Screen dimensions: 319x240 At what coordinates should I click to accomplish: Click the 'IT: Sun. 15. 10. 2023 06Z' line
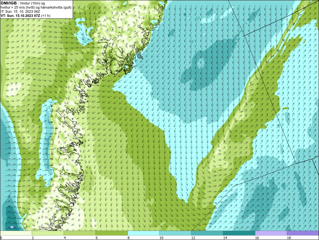pyautogui.click(x=20, y=11)
